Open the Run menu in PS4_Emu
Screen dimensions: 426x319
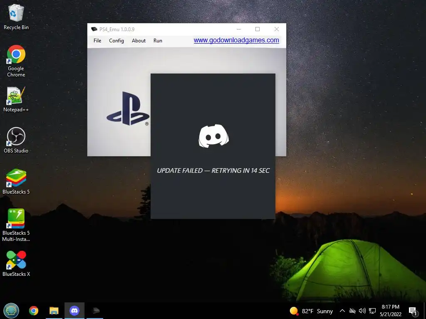tap(158, 41)
